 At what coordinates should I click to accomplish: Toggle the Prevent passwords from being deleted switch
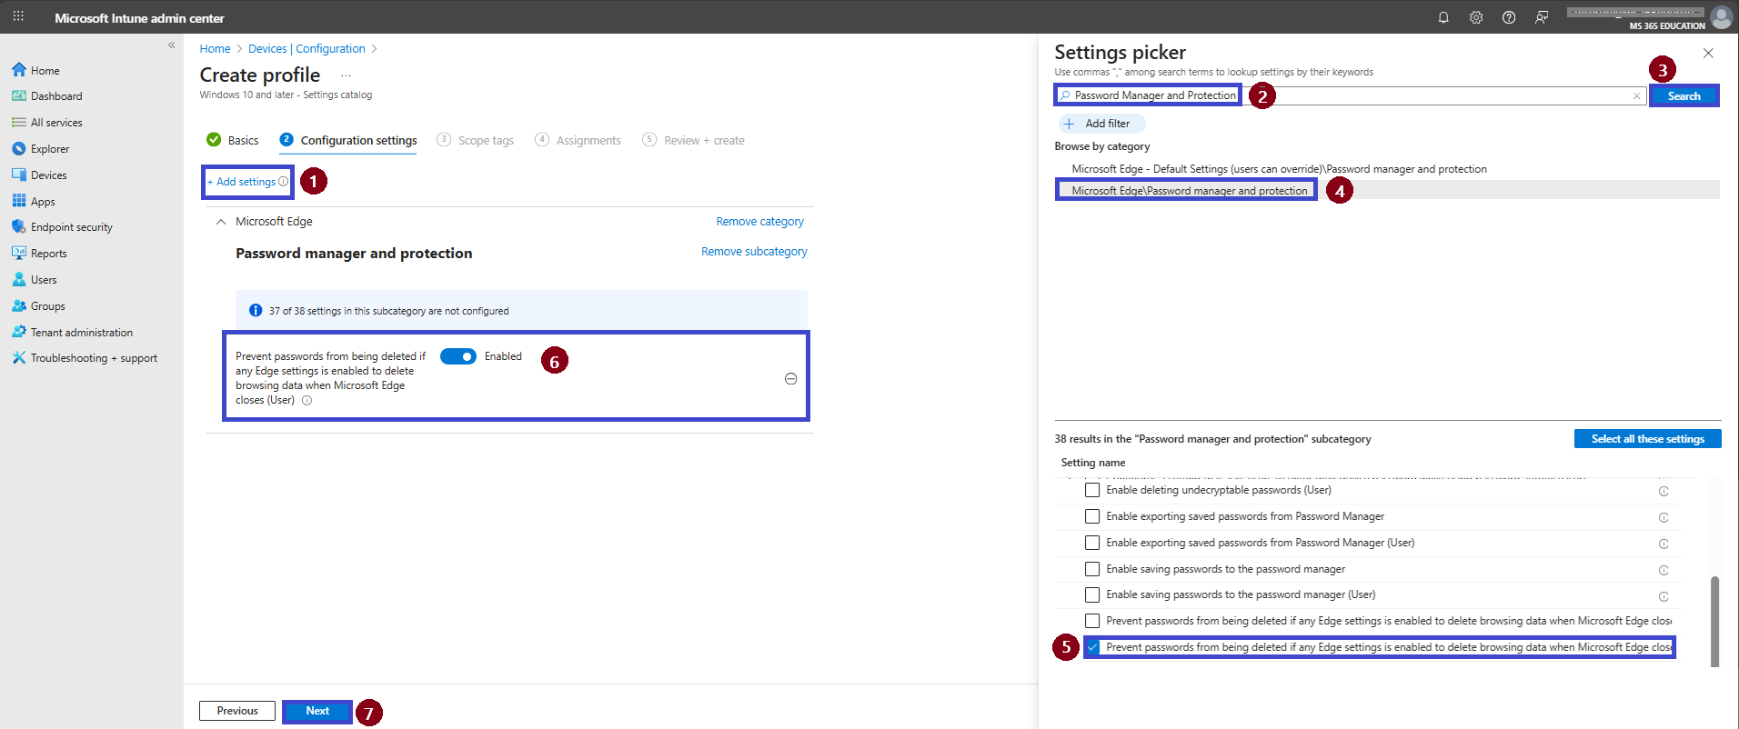click(458, 356)
